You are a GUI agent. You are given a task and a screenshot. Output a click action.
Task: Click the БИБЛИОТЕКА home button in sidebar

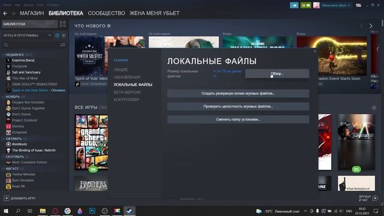tap(29, 24)
